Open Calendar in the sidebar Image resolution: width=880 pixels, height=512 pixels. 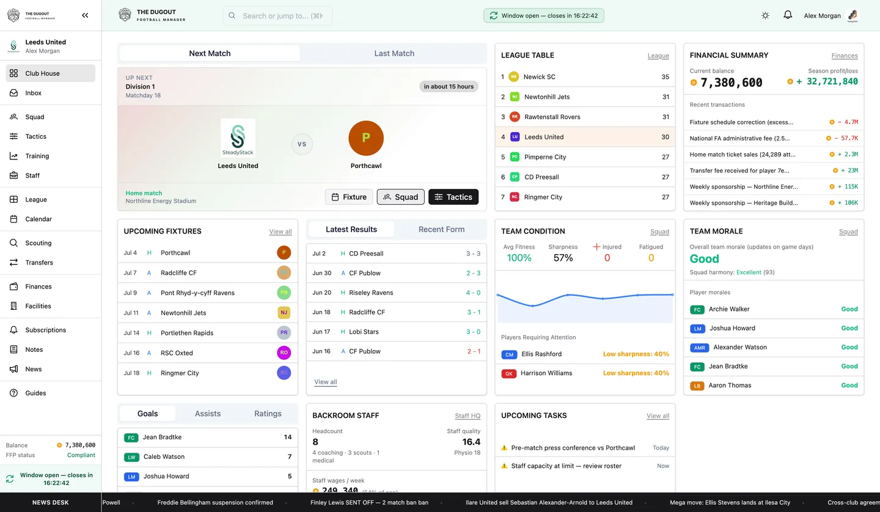[51, 219]
